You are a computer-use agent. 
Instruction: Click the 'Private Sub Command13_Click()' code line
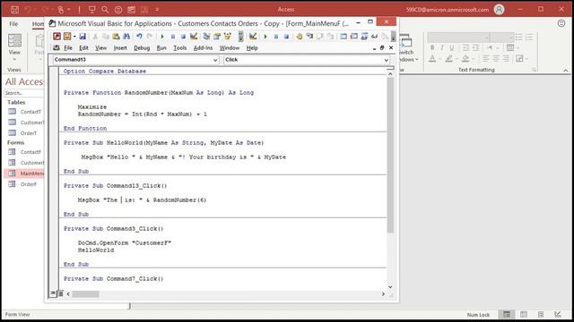point(116,185)
